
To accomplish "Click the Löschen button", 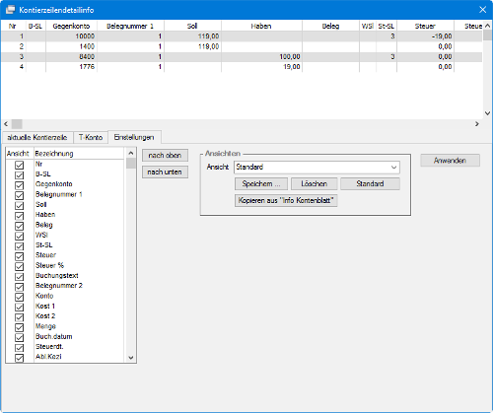I will tap(315, 183).
